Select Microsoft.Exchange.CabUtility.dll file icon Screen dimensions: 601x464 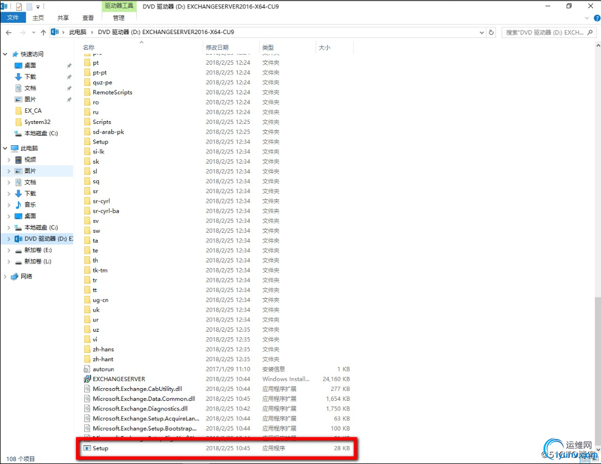click(87, 389)
